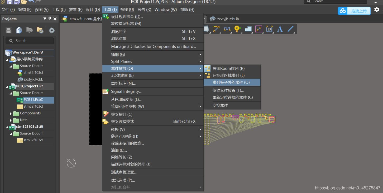This screenshot has width=383, height=193.
Task: Open the 报告 (R) menu
Action: point(144,9)
